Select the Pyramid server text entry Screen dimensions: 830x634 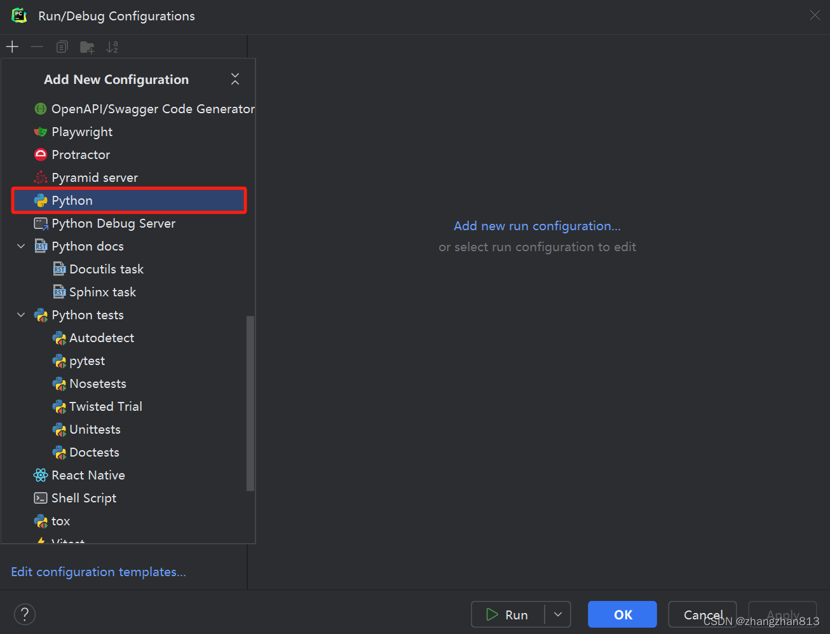(95, 177)
